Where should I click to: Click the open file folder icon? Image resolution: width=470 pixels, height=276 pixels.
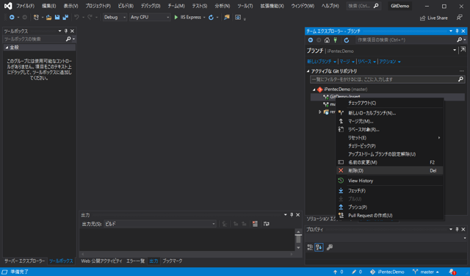point(48,18)
